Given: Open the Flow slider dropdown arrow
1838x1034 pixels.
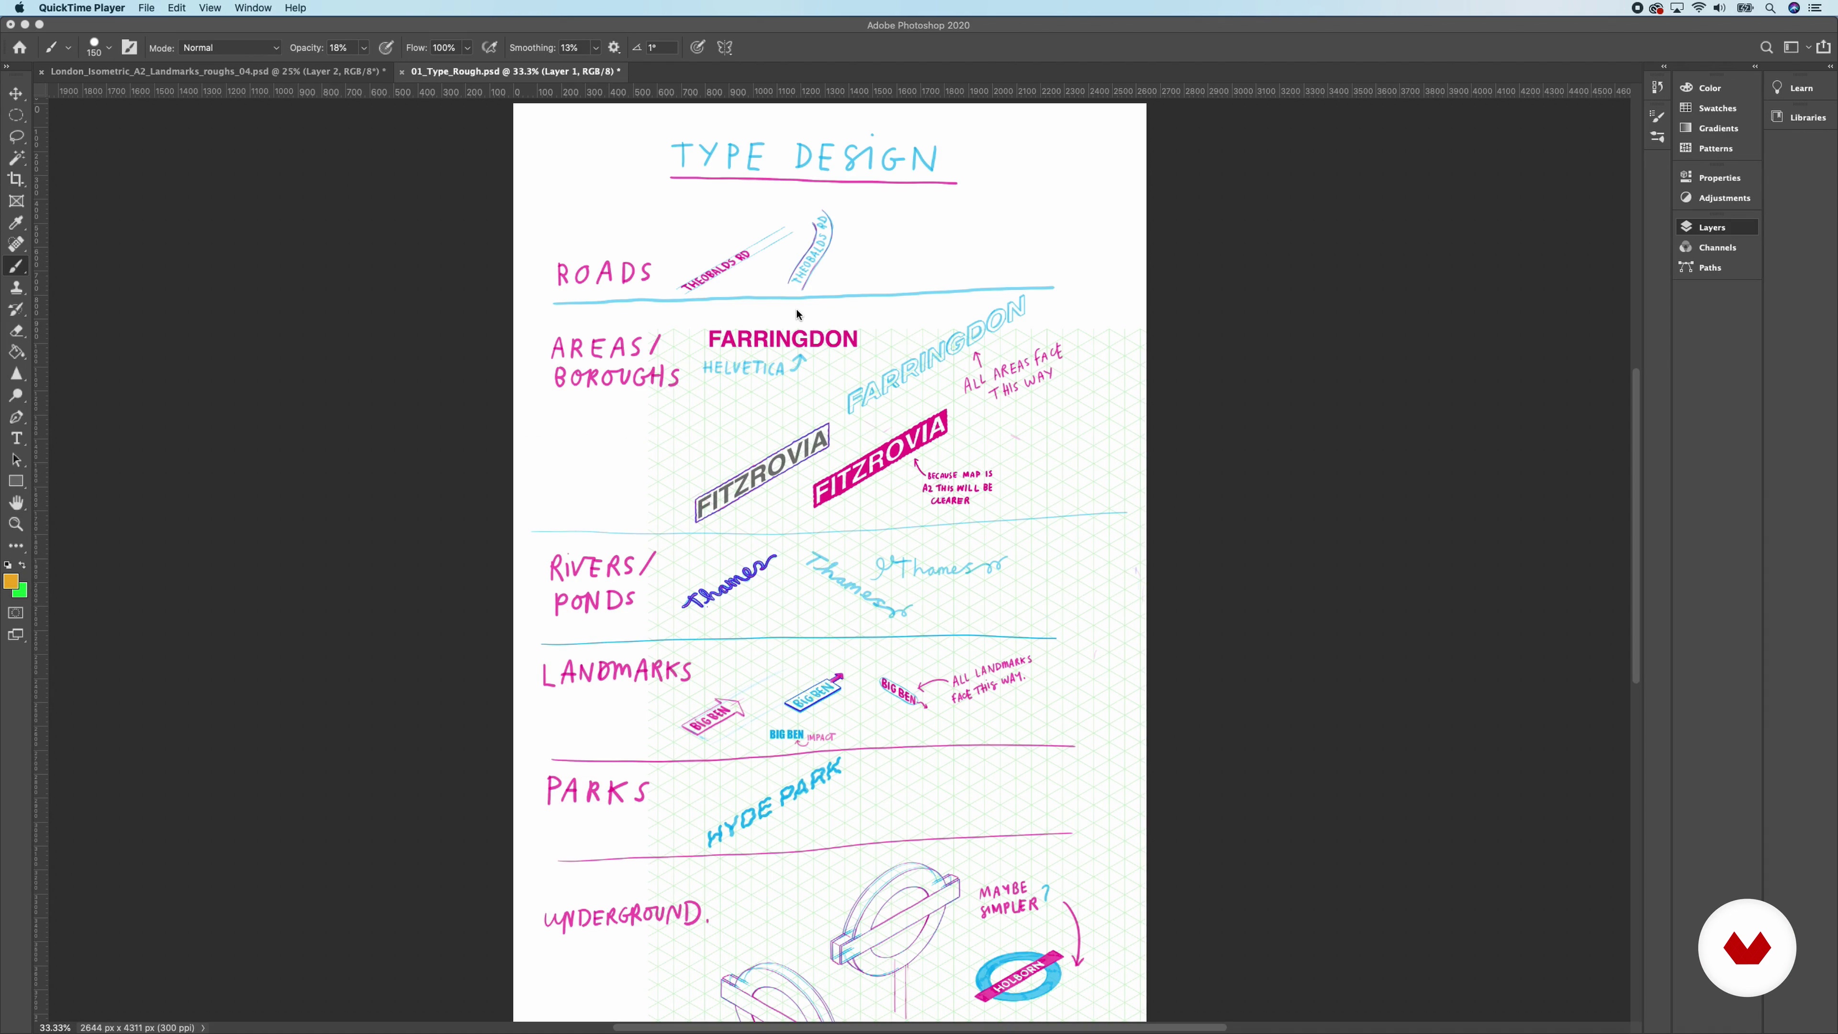Looking at the screenshot, I should point(467,48).
